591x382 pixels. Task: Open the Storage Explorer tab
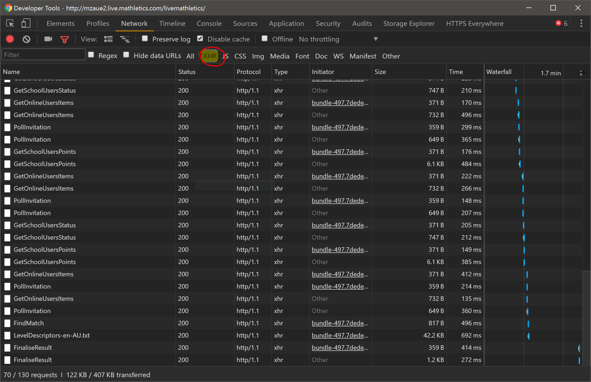tap(409, 23)
